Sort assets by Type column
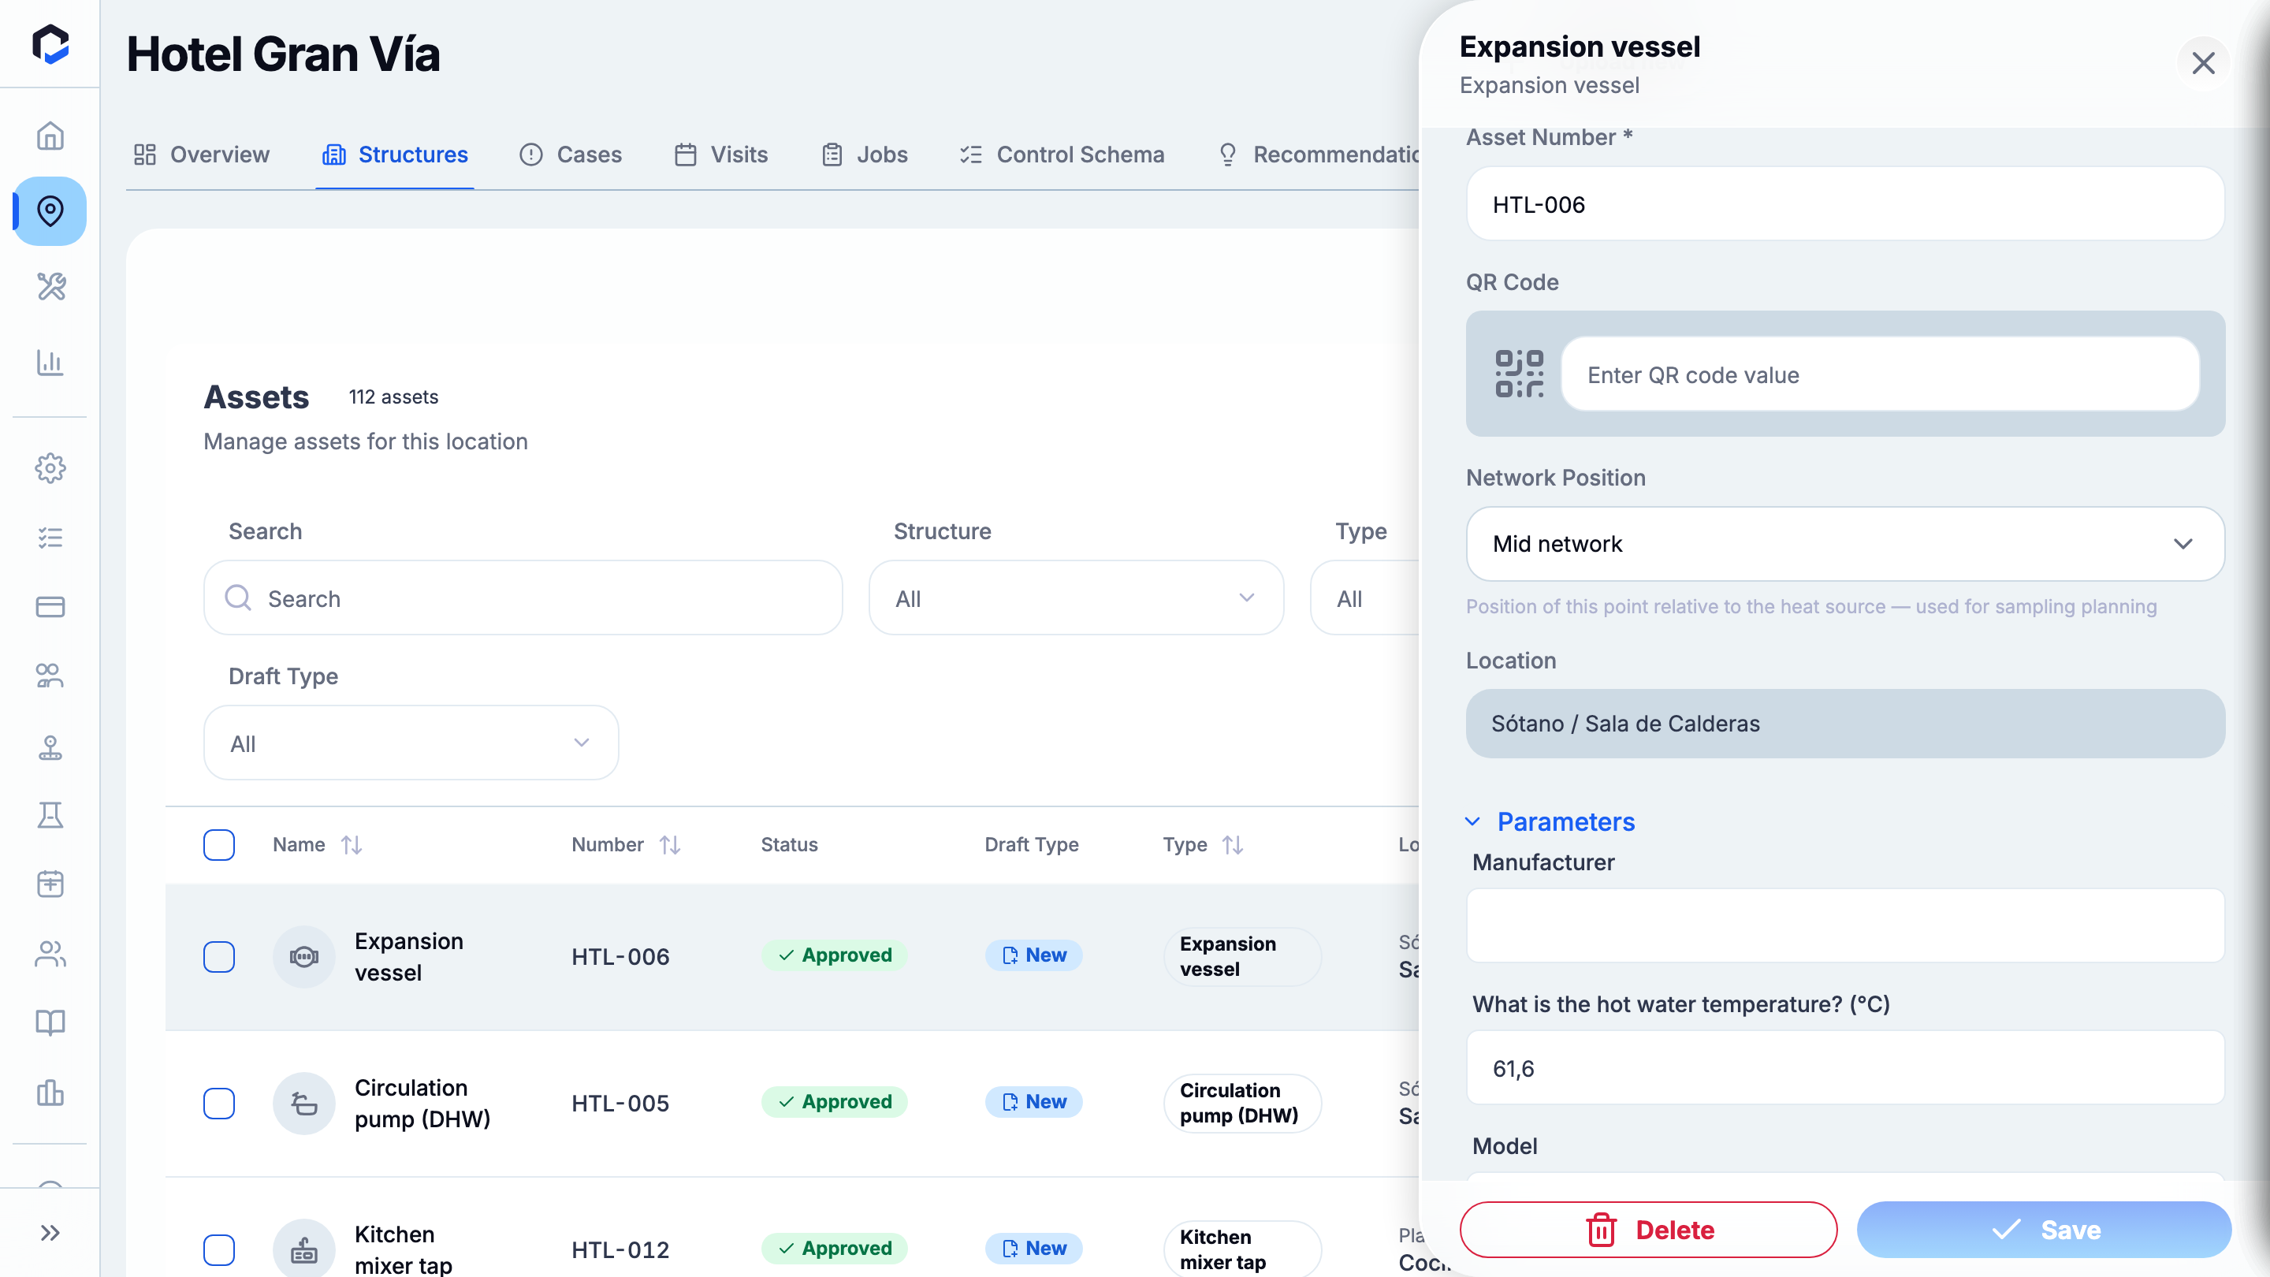The image size is (2270, 1277). [x=1233, y=844]
